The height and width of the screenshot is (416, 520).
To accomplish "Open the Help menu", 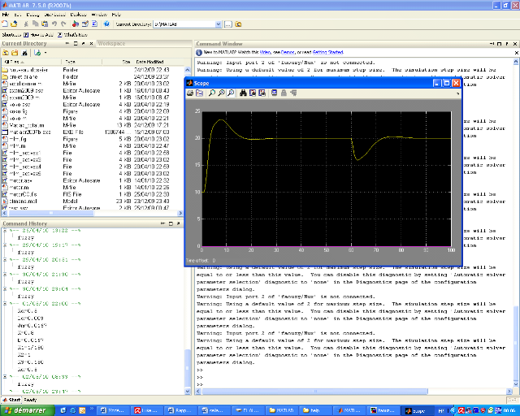I will [116, 15].
